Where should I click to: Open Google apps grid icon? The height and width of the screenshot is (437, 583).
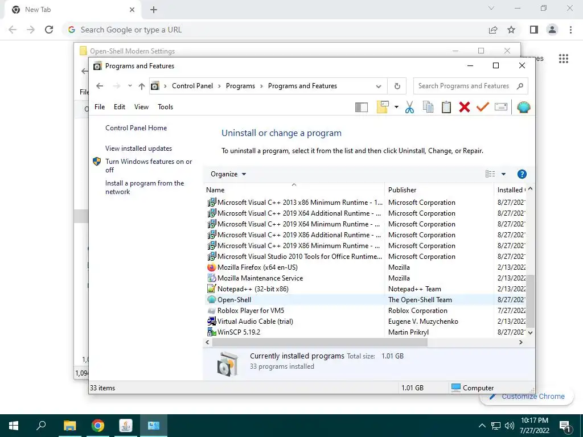pyautogui.click(x=563, y=59)
